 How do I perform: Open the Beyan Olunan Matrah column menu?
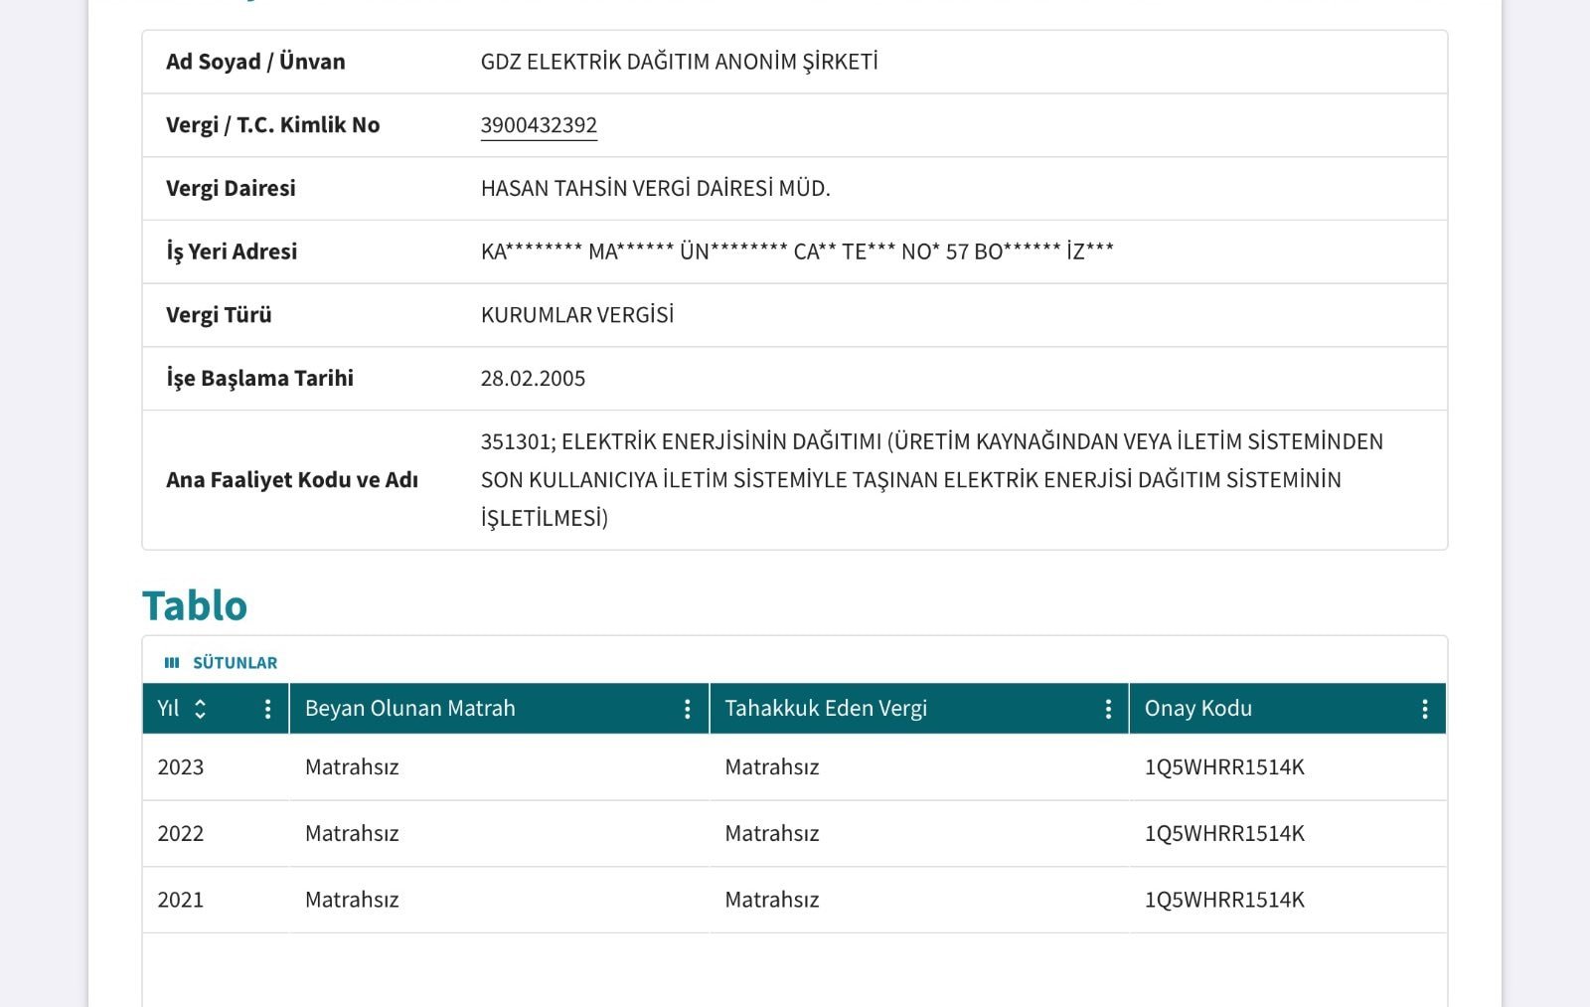687,708
